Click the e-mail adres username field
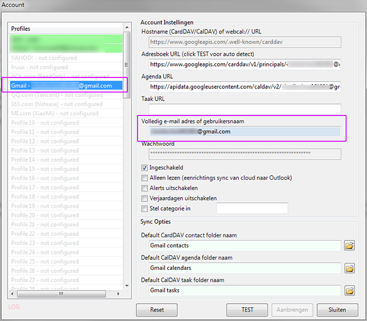Viewport: 367px width, 321px height. pos(245,132)
